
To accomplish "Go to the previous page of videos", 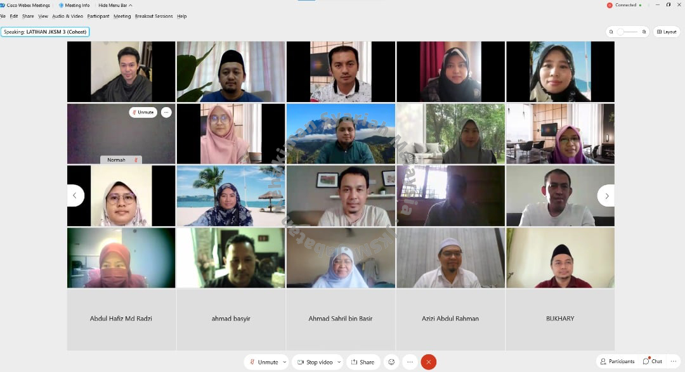I will (75, 196).
